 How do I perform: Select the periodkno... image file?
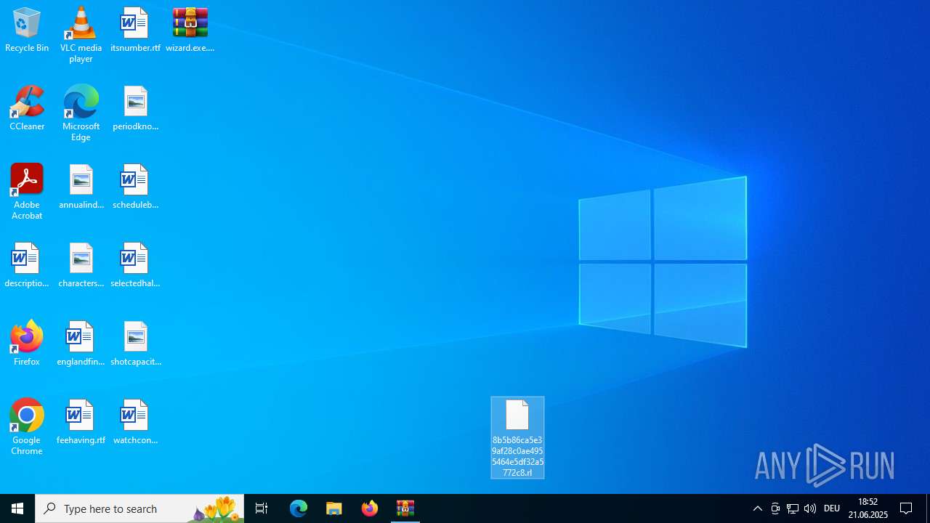click(x=135, y=109)
